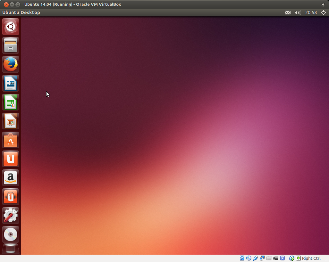Open the clock menu showing 20:58
The height and width of the screenshot is (262, 329).
311,12
